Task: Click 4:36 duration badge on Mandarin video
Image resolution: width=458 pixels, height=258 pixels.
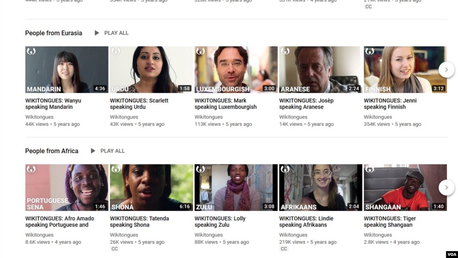Action: pos(100,89)
